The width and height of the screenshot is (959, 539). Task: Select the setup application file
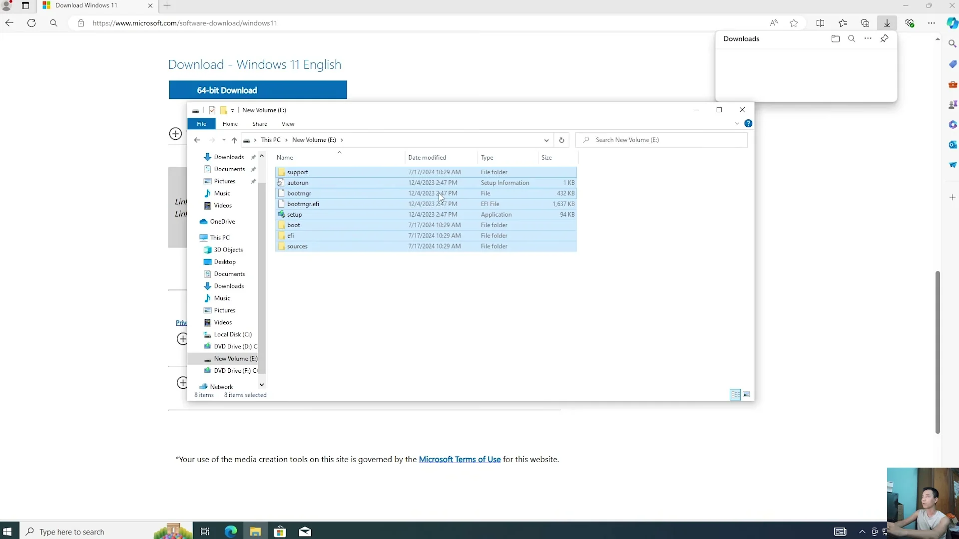pos(426,215)
